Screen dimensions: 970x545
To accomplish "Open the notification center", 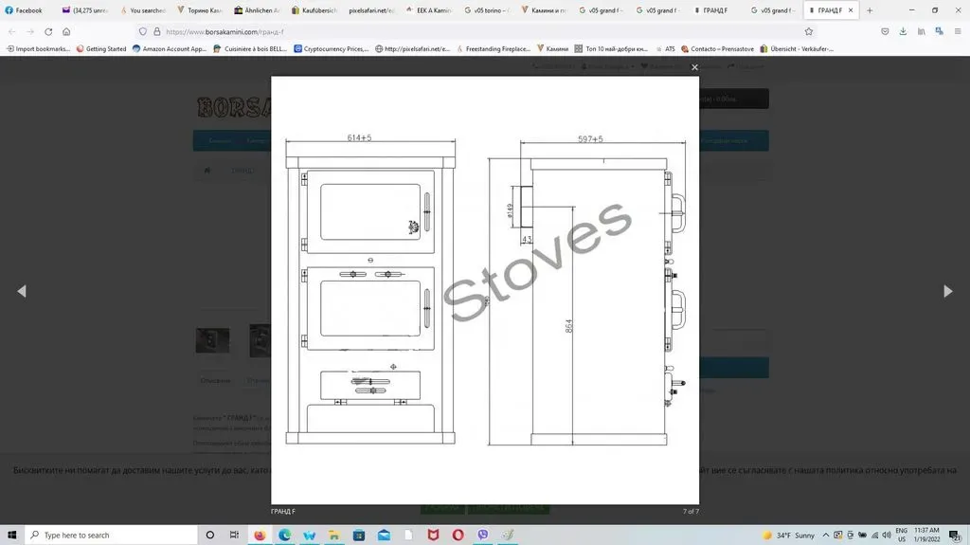I will [x=955, y=536].
